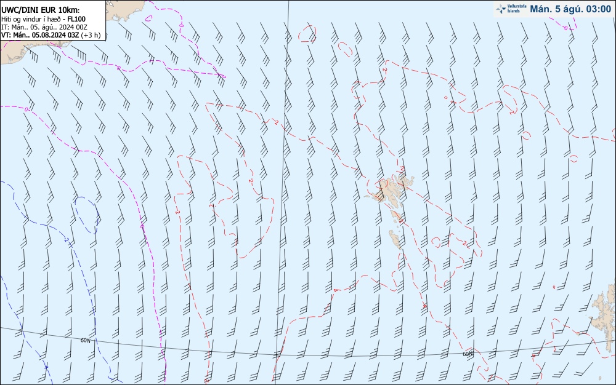Screen dimensions: 616x385
Task: Click the 'IT: Mán.. 05. ágú.. 2024 00Z' line
Action: 44,27
